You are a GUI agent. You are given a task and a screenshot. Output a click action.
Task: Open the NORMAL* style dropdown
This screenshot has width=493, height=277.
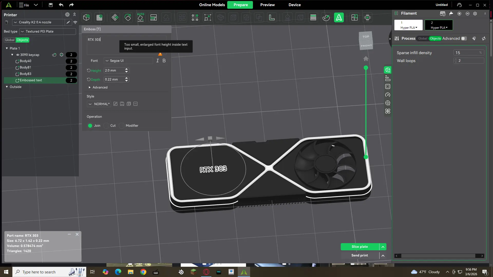click(99, 104)
